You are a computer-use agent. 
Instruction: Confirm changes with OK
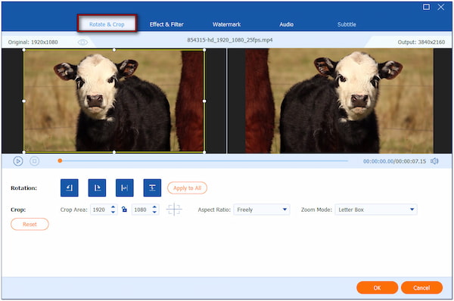(x=378, y=287)
